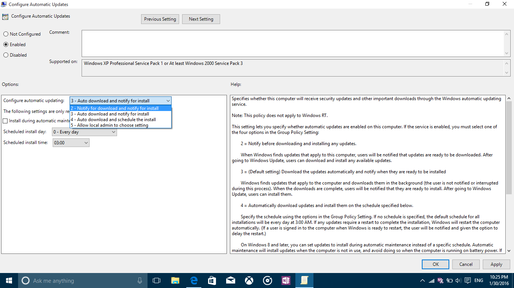Image resolution: width=514 pixels, height=288 pixels.
Task: Open the Windows Start menu
Action: pyautogui.click(x=9, y=280)
